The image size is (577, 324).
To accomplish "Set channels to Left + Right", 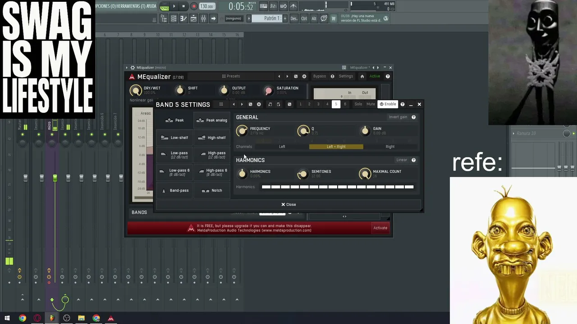I will tap(336, 147).
